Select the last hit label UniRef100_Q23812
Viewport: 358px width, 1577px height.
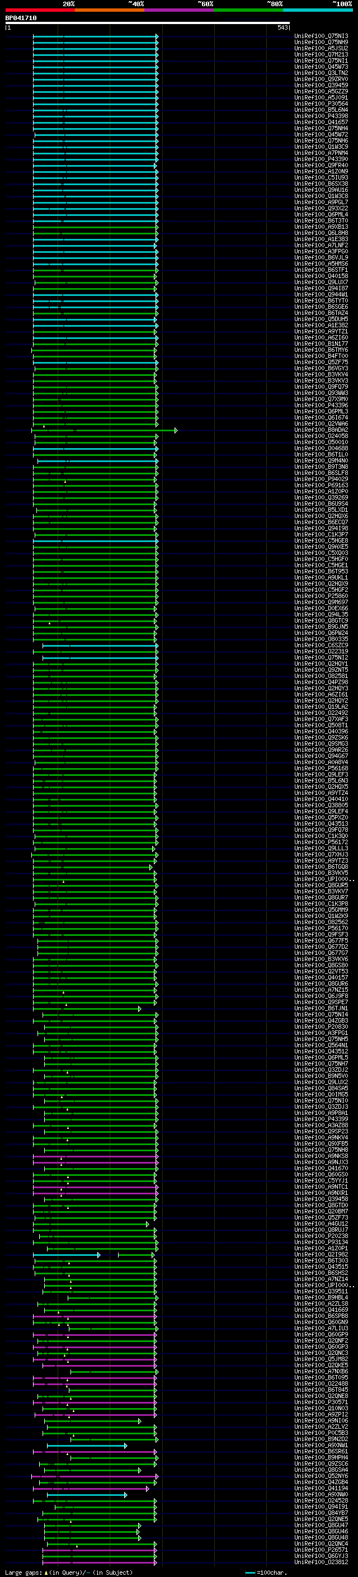point(321,1562)
